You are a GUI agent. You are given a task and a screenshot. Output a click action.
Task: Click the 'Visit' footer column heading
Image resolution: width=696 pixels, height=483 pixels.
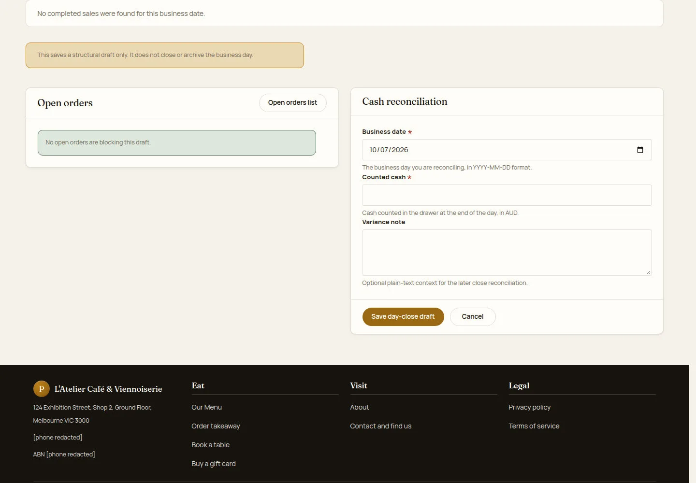pos(358,385)
